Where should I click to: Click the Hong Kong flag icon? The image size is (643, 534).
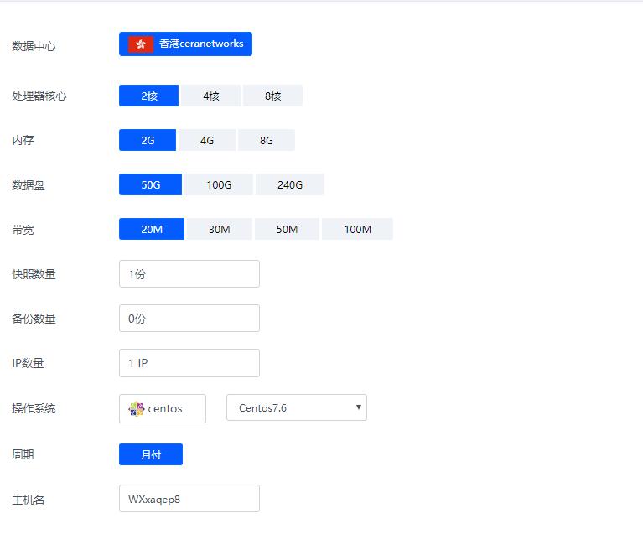point(140,44)
